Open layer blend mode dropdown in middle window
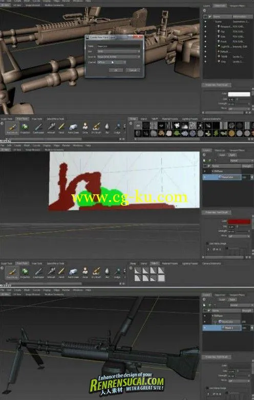The width and height of the screenshot is (254, 400). click(x=241, y=161)
